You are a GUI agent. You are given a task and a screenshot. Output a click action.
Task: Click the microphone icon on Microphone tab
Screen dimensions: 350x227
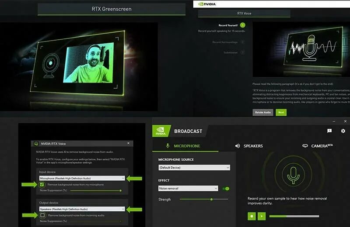tap(168, 146)
